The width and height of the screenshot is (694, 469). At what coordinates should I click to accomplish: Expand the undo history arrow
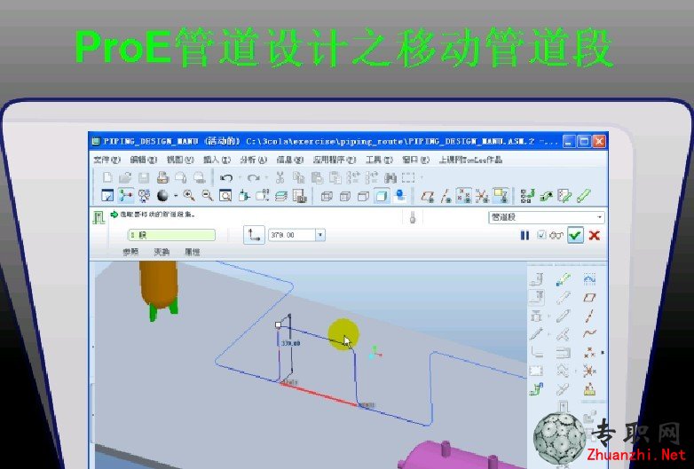click(240, 177)
